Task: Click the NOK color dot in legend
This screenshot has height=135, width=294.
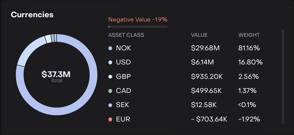Action: (x=110, y=48)
